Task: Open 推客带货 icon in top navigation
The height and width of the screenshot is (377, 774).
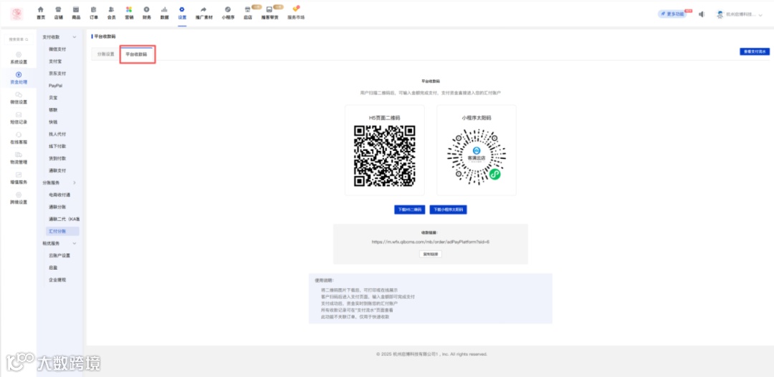Action: pyautogui.click(x=269, y=9)
